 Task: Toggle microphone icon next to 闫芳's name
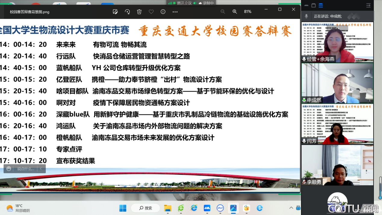coord(304,141)
